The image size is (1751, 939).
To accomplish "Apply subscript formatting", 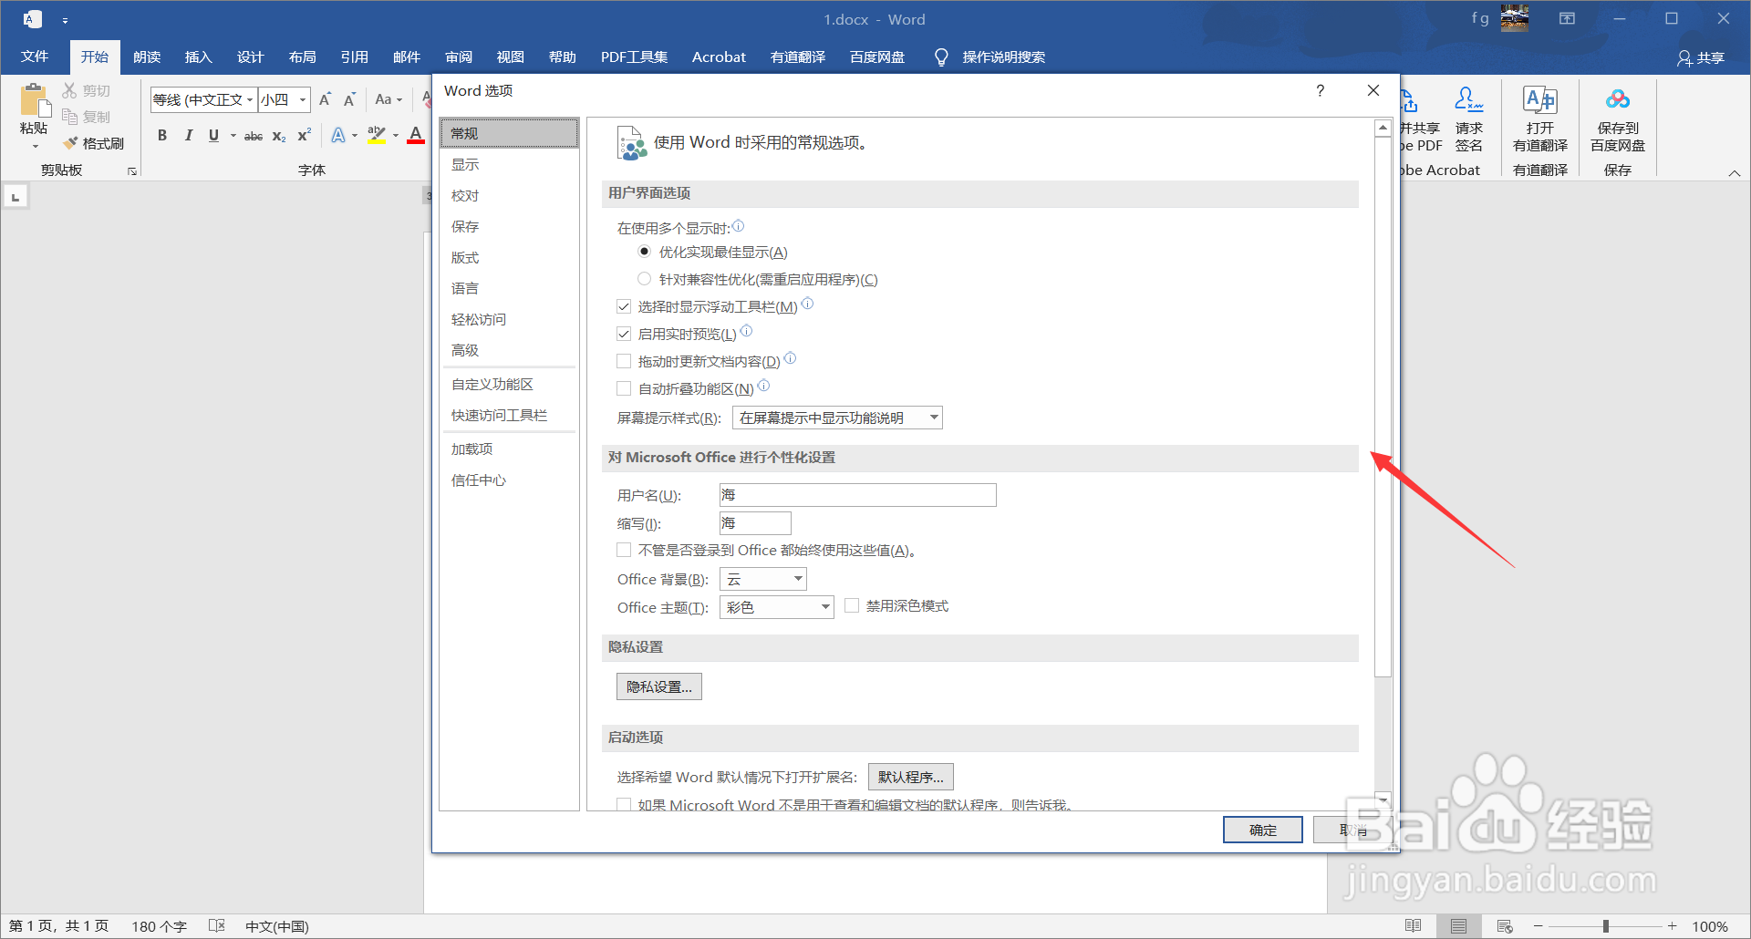I will [x=279, y=135].
